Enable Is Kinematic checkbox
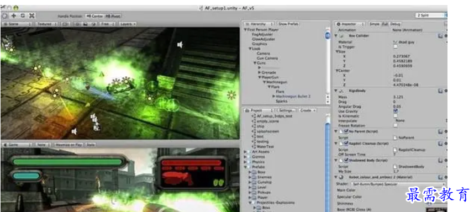Screen dimensions: 474x212 coord(396,116)
